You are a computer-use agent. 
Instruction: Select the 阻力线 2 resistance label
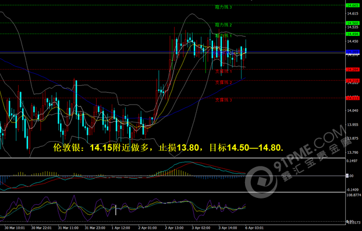pyautogui.click(x=223, y=25)
